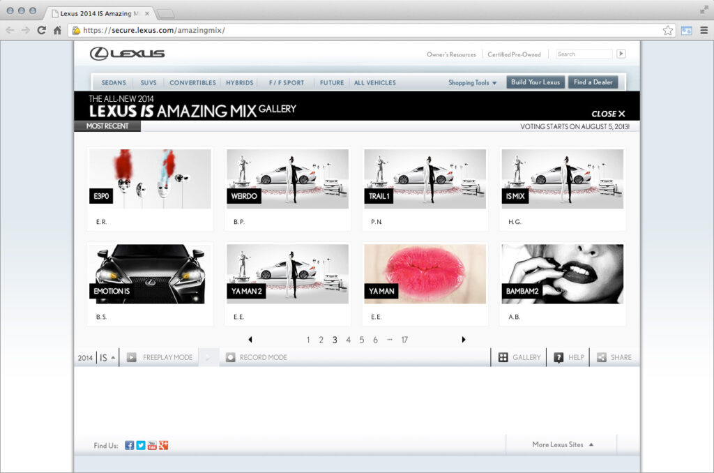The height and width of the screenshot is (473, 714).
Task: Open the EMOTION IS car thumbnail
Action: [150, 273]
